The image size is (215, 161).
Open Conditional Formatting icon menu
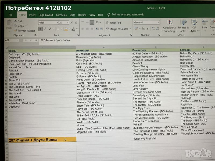170,23
